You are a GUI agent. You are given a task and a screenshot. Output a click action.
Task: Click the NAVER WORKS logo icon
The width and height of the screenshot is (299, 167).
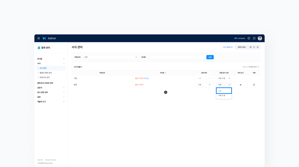tap(44, 38)
